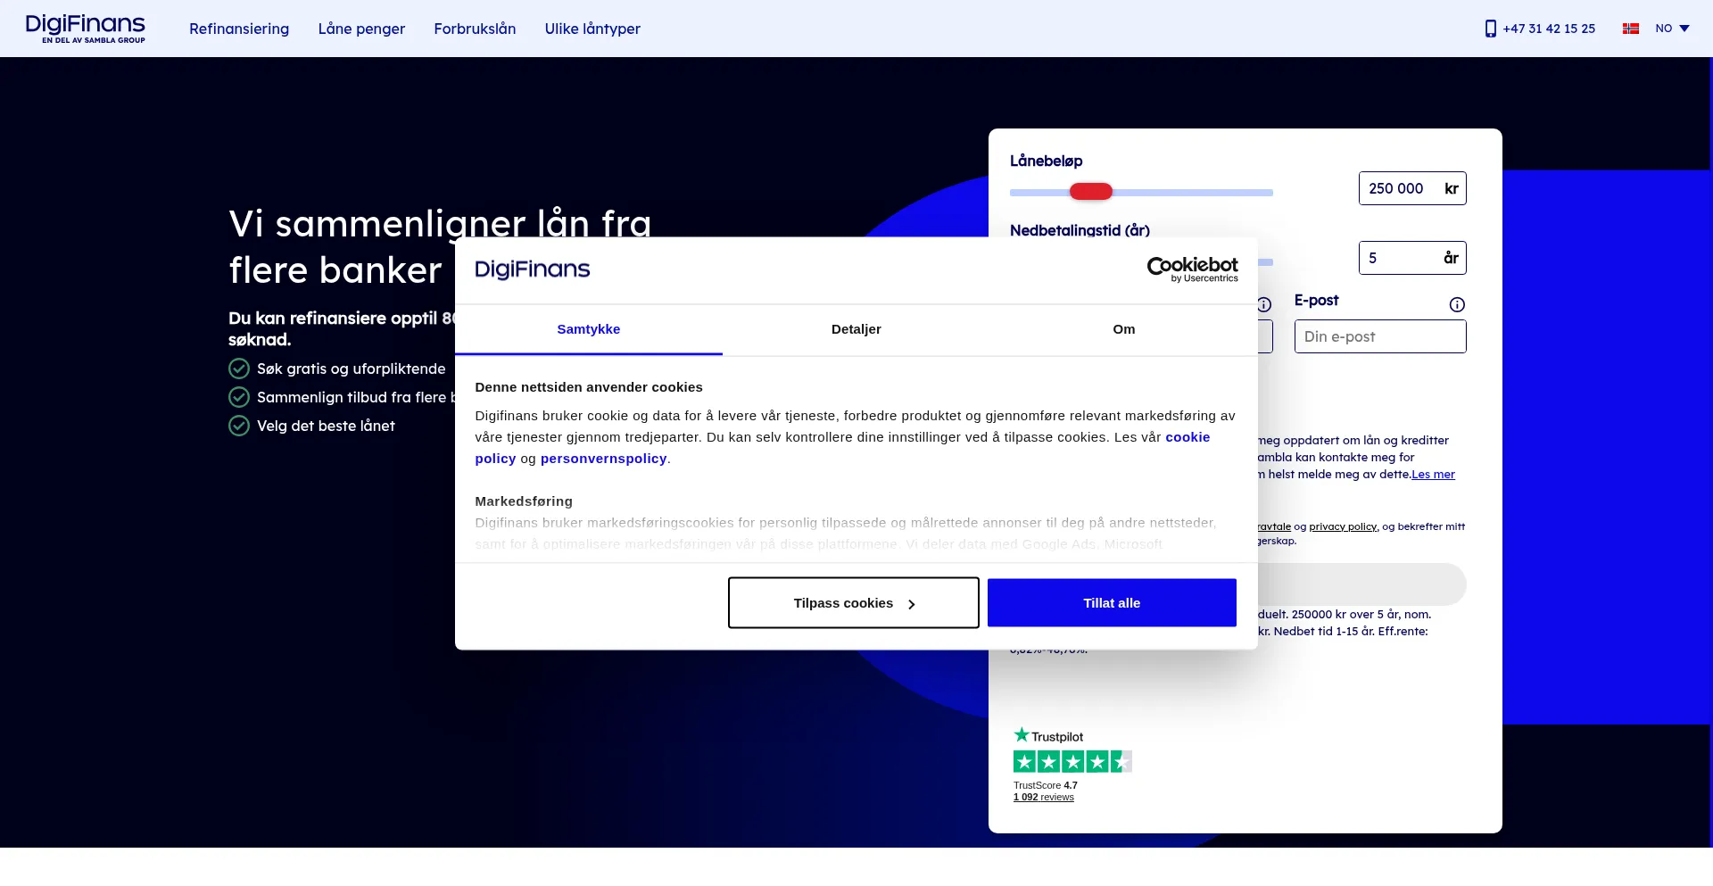The image size is (1713, 886).
Task: Open the Forbrukslån menu item
Action: [475, 29]
